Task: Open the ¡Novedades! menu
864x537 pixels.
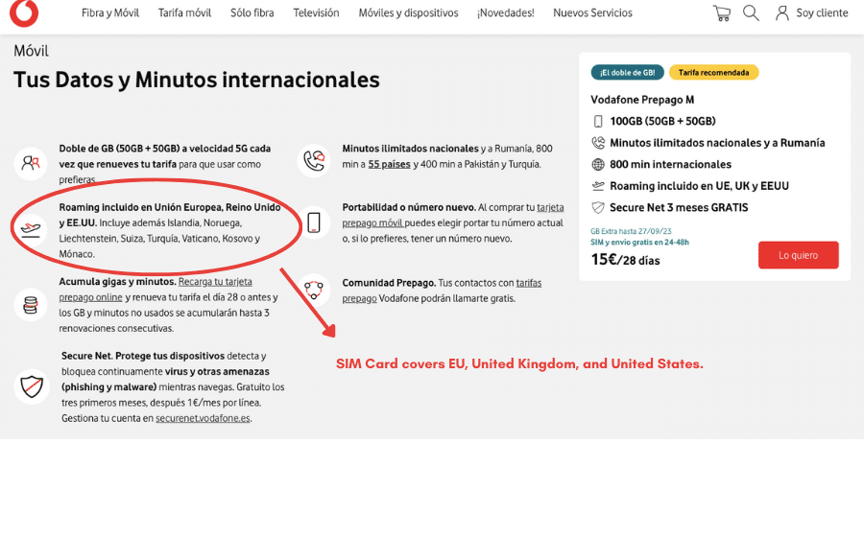Action: [x=506, y=12]
